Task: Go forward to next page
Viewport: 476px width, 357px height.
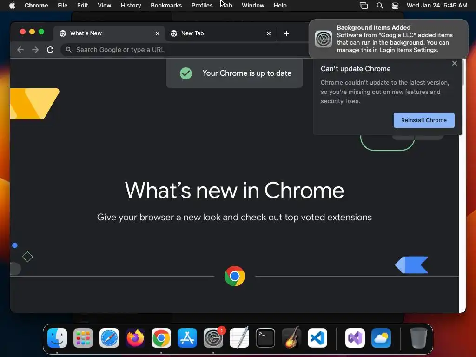Action: coord(35,50)
